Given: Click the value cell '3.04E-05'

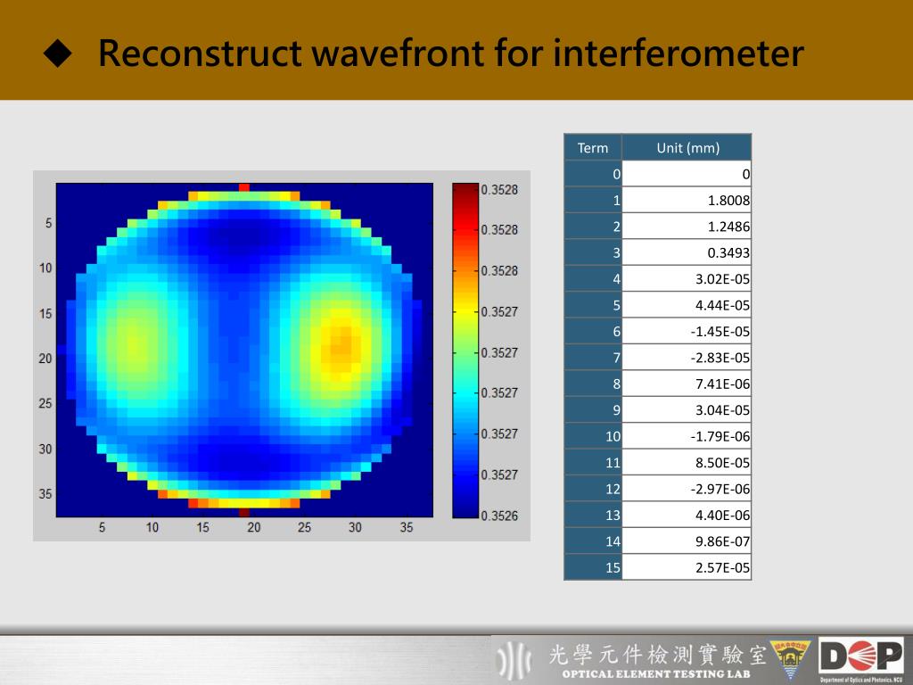Looking at the screenshot, I should [x=687, y=409].
